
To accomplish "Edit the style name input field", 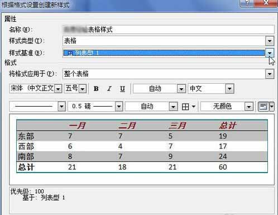I will (x=168, y=30).
